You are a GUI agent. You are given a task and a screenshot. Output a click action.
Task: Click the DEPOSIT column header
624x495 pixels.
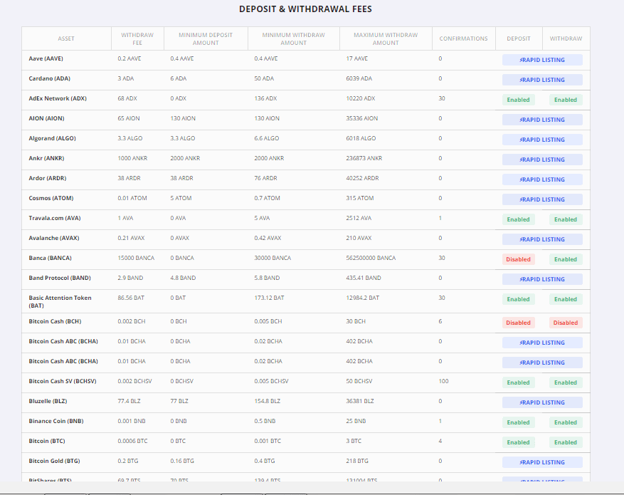pos(519,38)
